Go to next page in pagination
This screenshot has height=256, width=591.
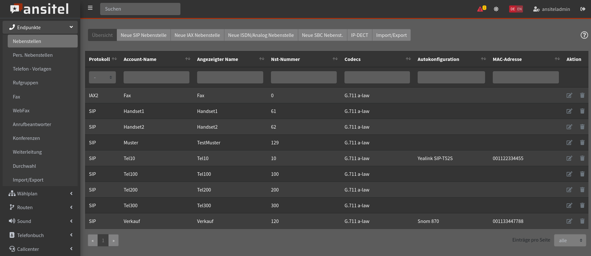point(113,240)
